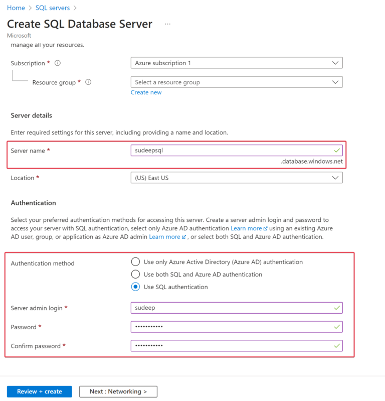This screenshot has width=385, height=401.
Task: Click external link icon after first Learn more
Action: (266, 228)
